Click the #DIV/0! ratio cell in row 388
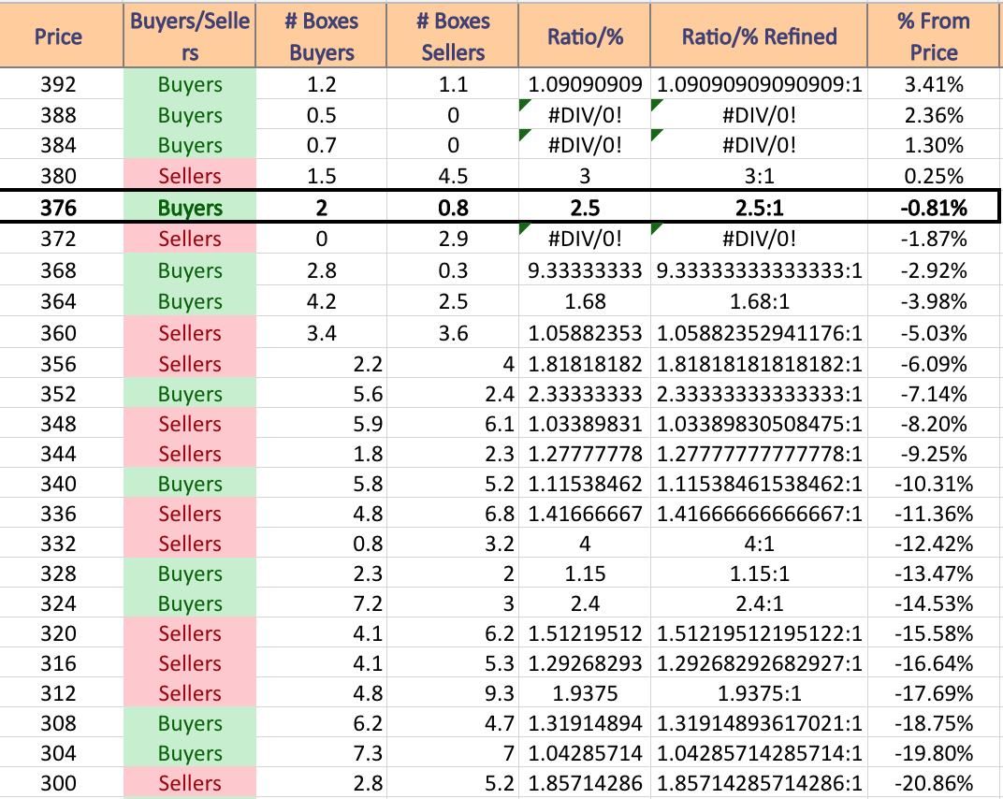Screen dimensions: 1003x799 (585, 114)
